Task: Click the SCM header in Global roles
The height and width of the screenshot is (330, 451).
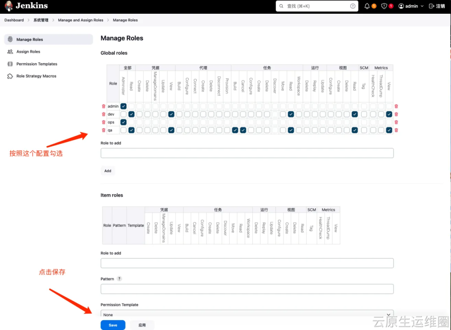Action: 364,68
